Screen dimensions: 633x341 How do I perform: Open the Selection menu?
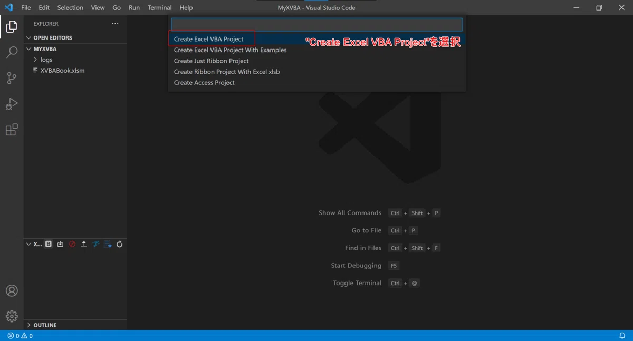pos(70,8)
